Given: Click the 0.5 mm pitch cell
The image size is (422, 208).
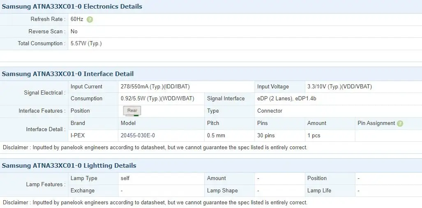Looking at the screenshot, I should [216, 135].
